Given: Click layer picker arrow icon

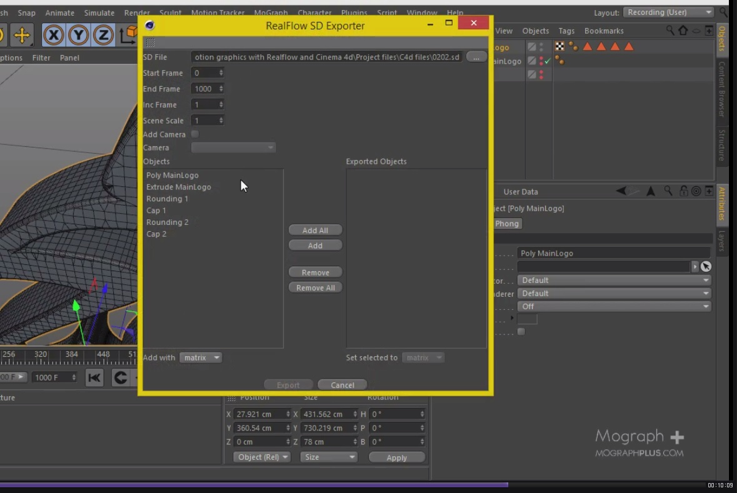Looking at the screenshot, I should point(706,266).
